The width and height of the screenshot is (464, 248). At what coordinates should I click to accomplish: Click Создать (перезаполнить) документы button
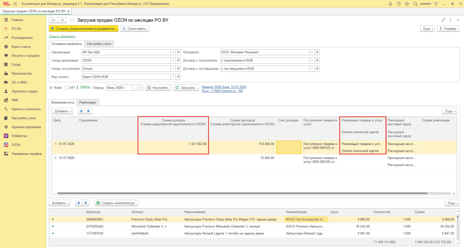tap(83, 28)
